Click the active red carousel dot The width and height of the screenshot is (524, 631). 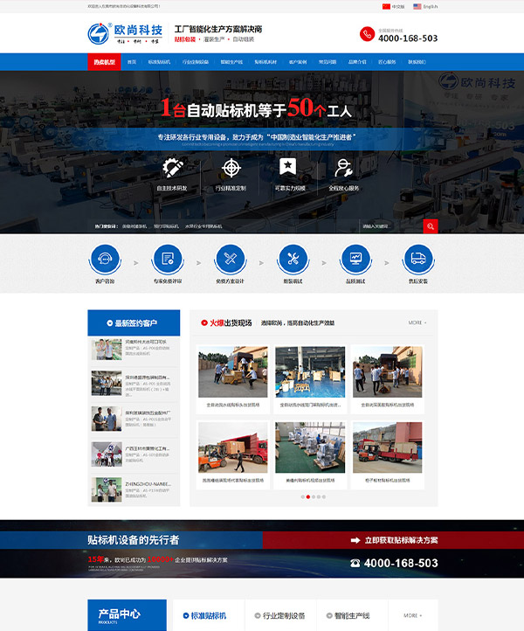coord(308,497)
